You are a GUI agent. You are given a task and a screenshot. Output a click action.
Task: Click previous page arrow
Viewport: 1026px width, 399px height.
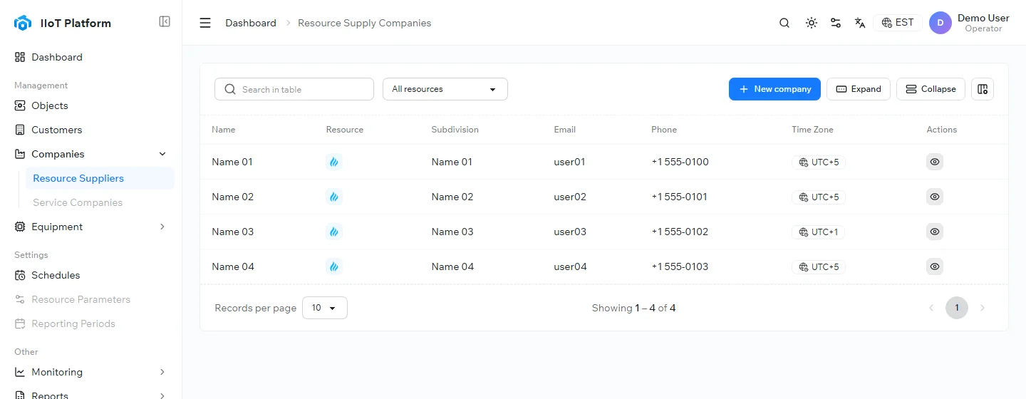click(x=931, y=308)
